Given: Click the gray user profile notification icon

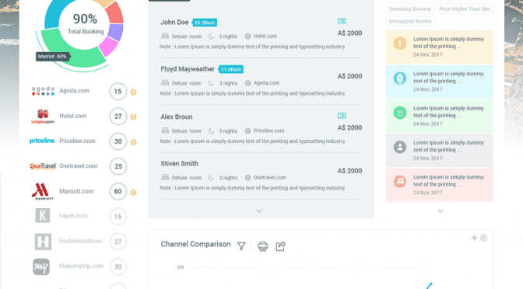Looking at the screenshot, I should point(399,147).
